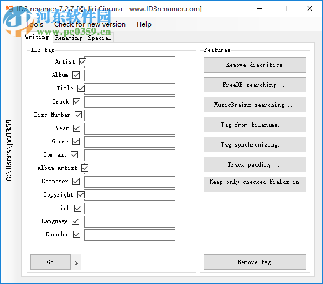Toggle the Copyright checkbox
Screen dimensions: 323x284
pos(81,194)
